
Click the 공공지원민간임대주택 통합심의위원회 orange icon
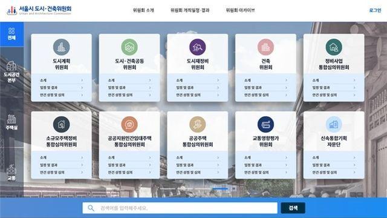(129, 124)
